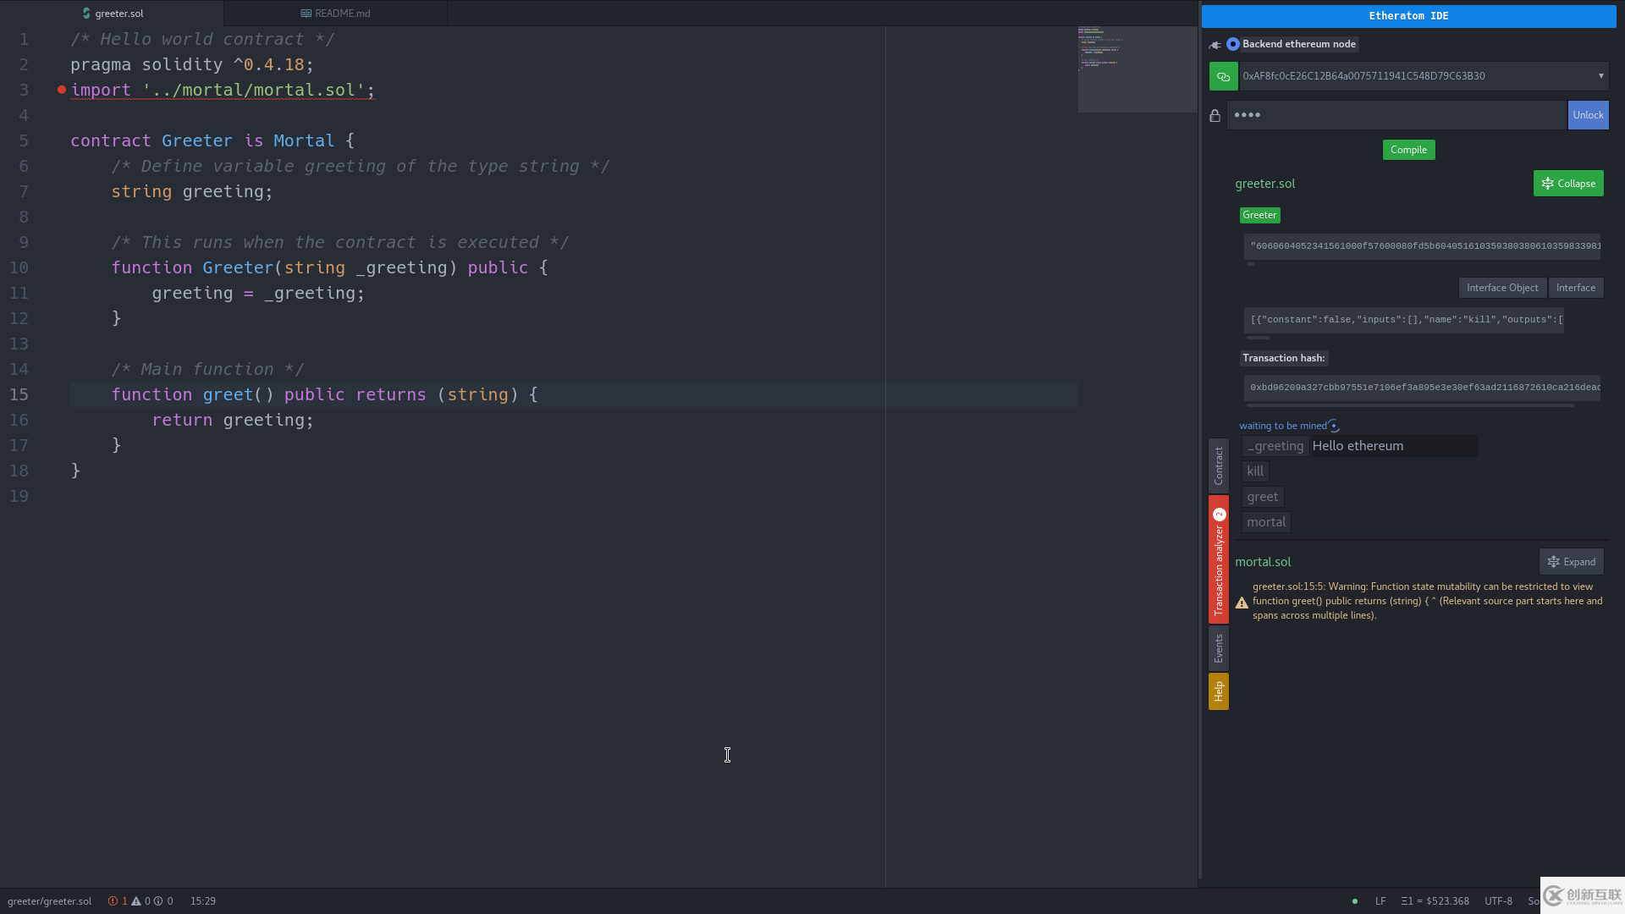The image size is (1625, 914).
Task: Click the Help panel icon
Action: pos(1219,691)
